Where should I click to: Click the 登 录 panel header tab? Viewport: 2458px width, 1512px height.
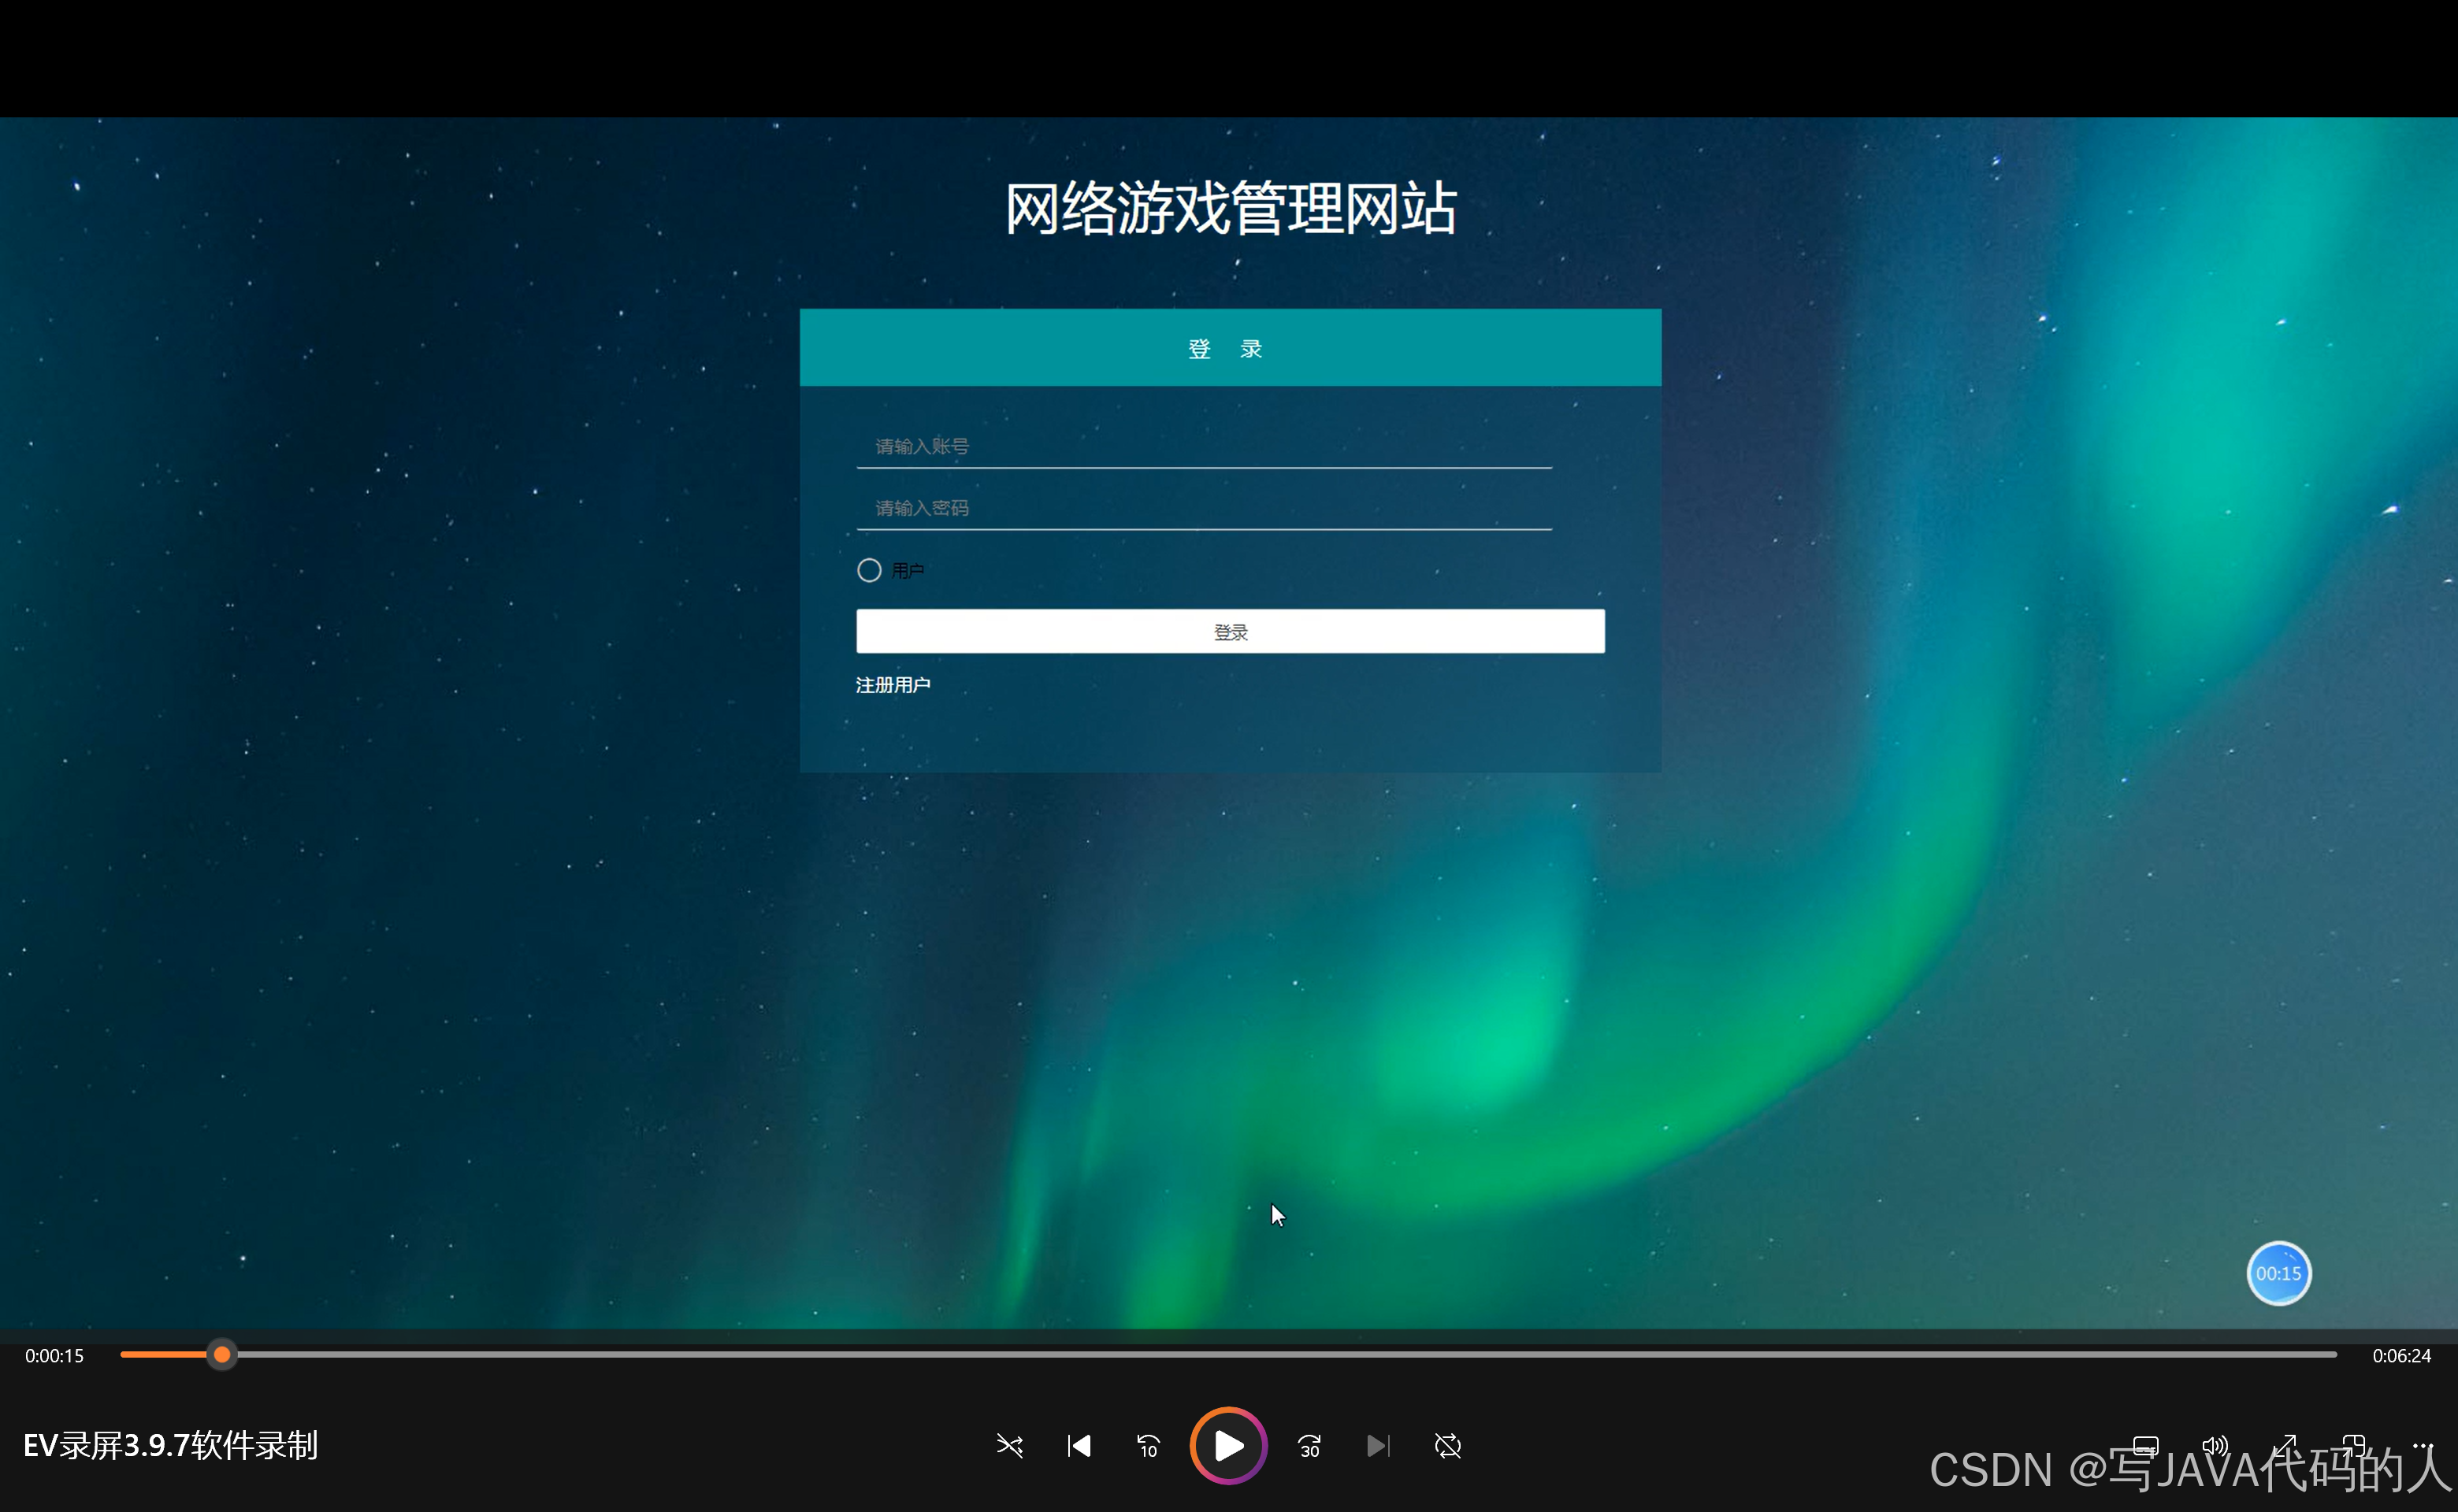point(1230,348)
